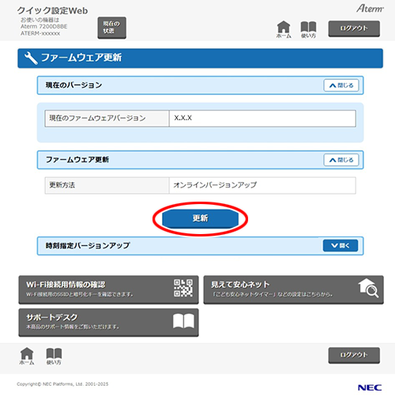Open サポートデスク panel
Screen dimensions: 395x397
pos(108,323)
